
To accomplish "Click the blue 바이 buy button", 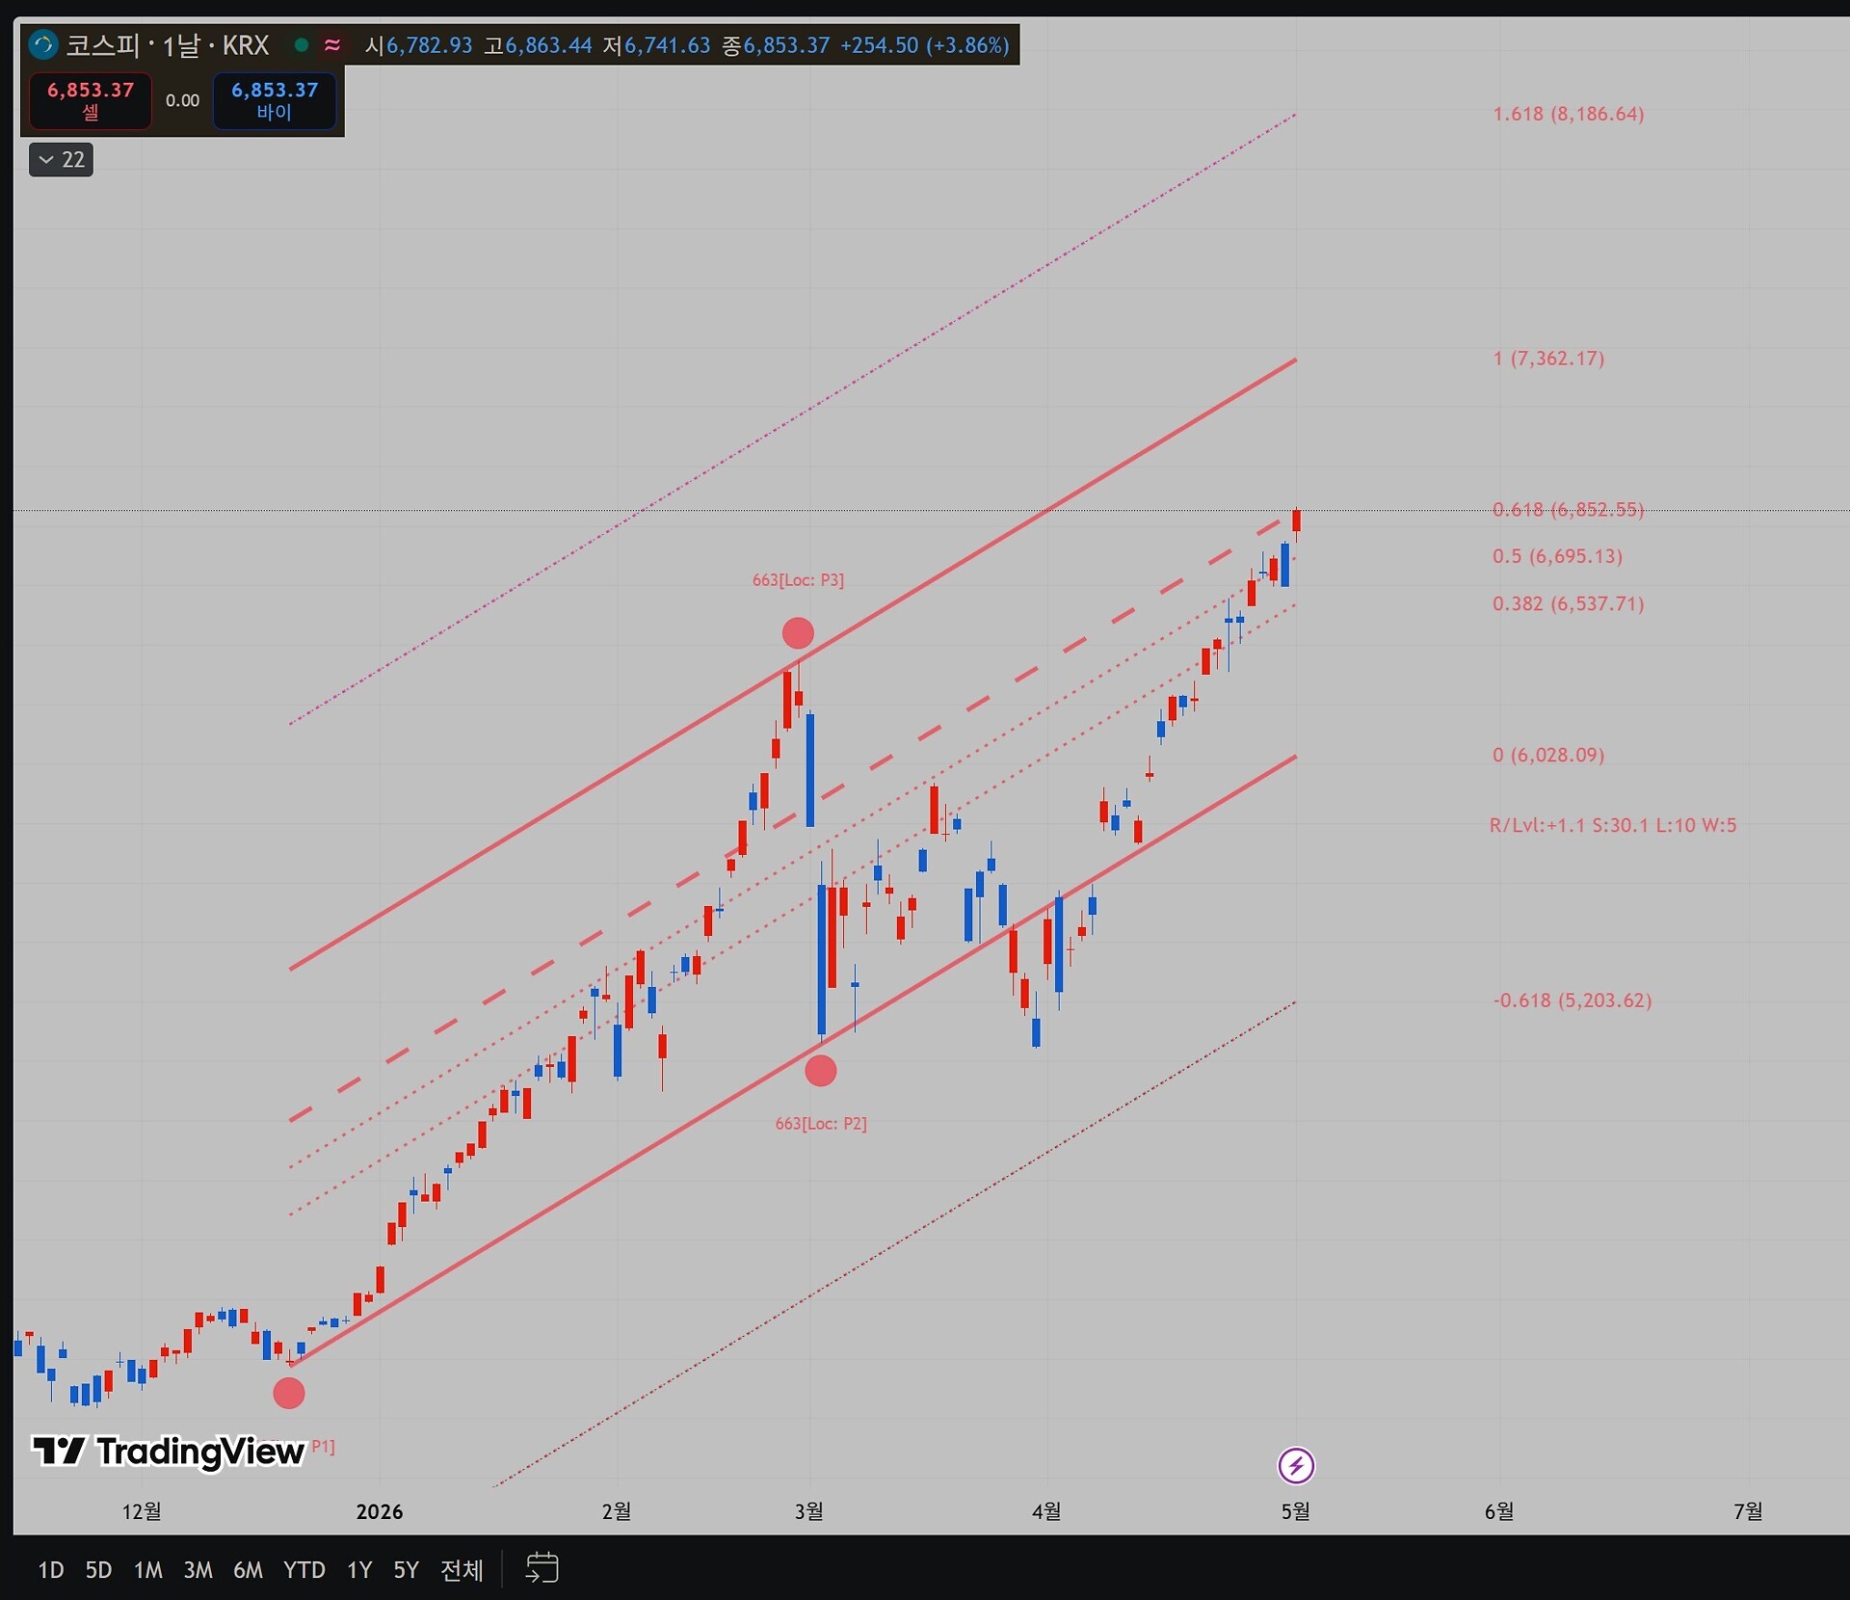I will tap(275, 100).
